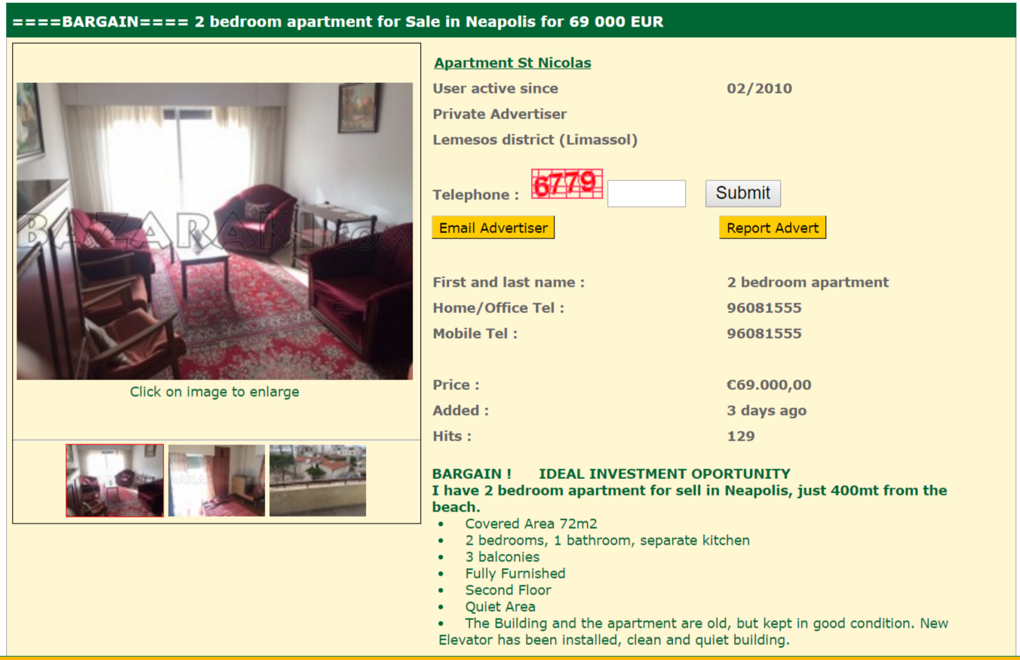The height and width of the screenshot is (660, 1020).
Task: Click the Mobile Tel number value
Action: (x=764, y=333)
